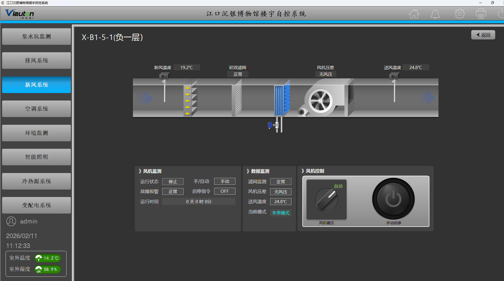504x281 pixels.
Task: Open the settings gear icon
Action: click(x=460, y=14)
